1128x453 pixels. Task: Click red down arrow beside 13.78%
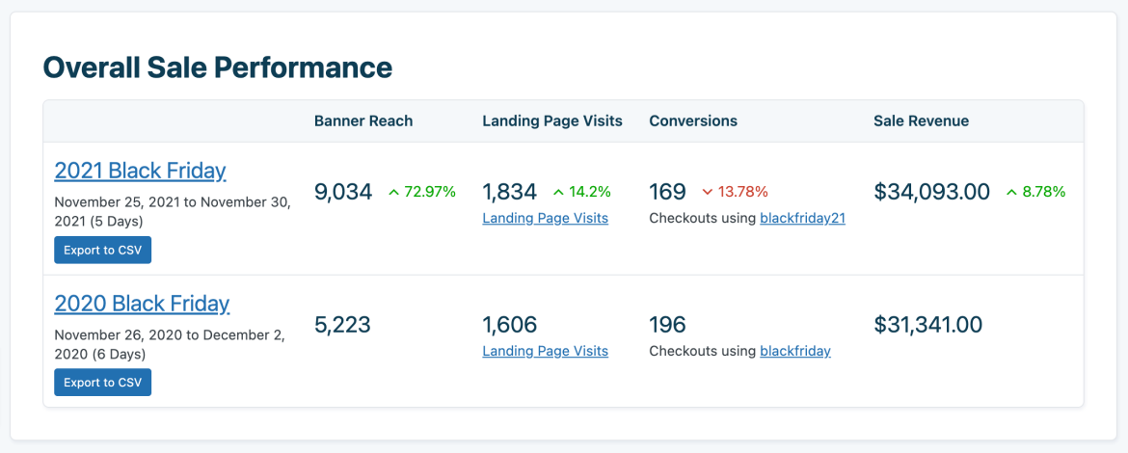(x=708, y=192)
